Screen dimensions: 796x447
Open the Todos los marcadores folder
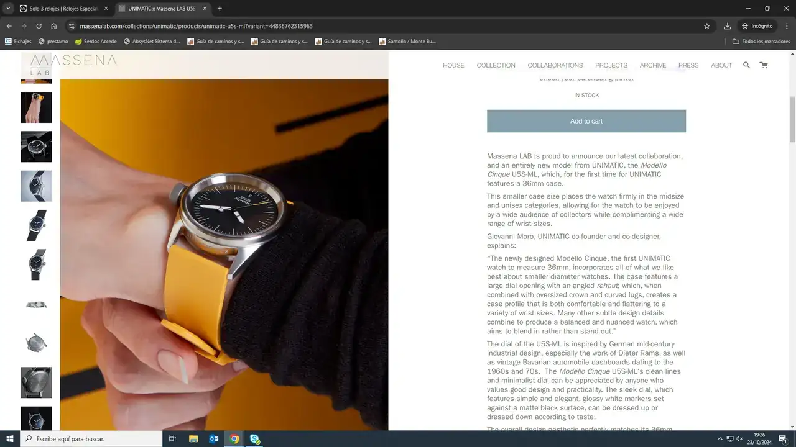761,42
